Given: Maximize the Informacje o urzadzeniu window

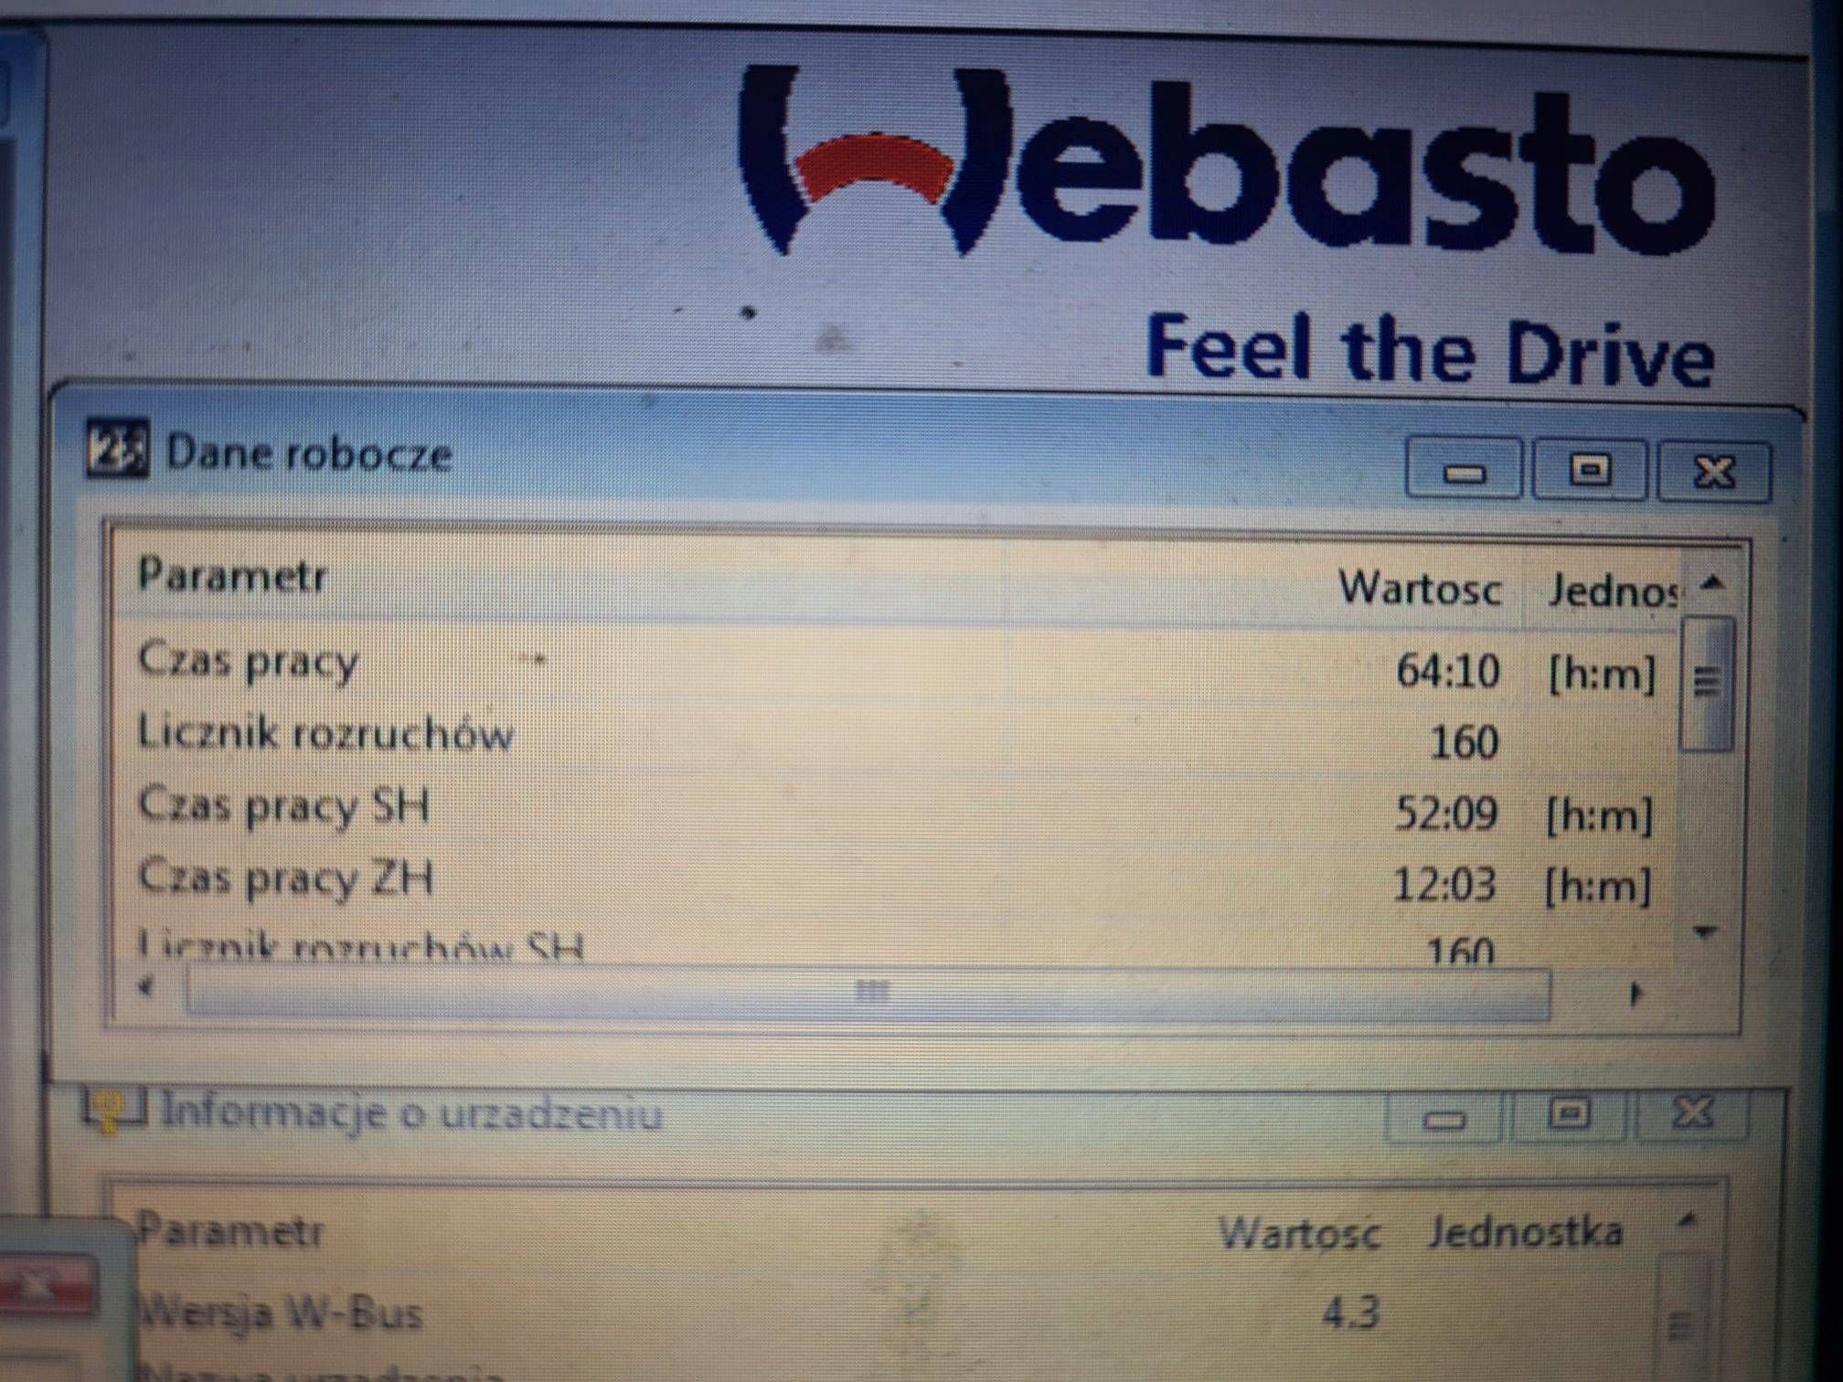Looking at the screenshot, I should click(x=1569, y=1114).
